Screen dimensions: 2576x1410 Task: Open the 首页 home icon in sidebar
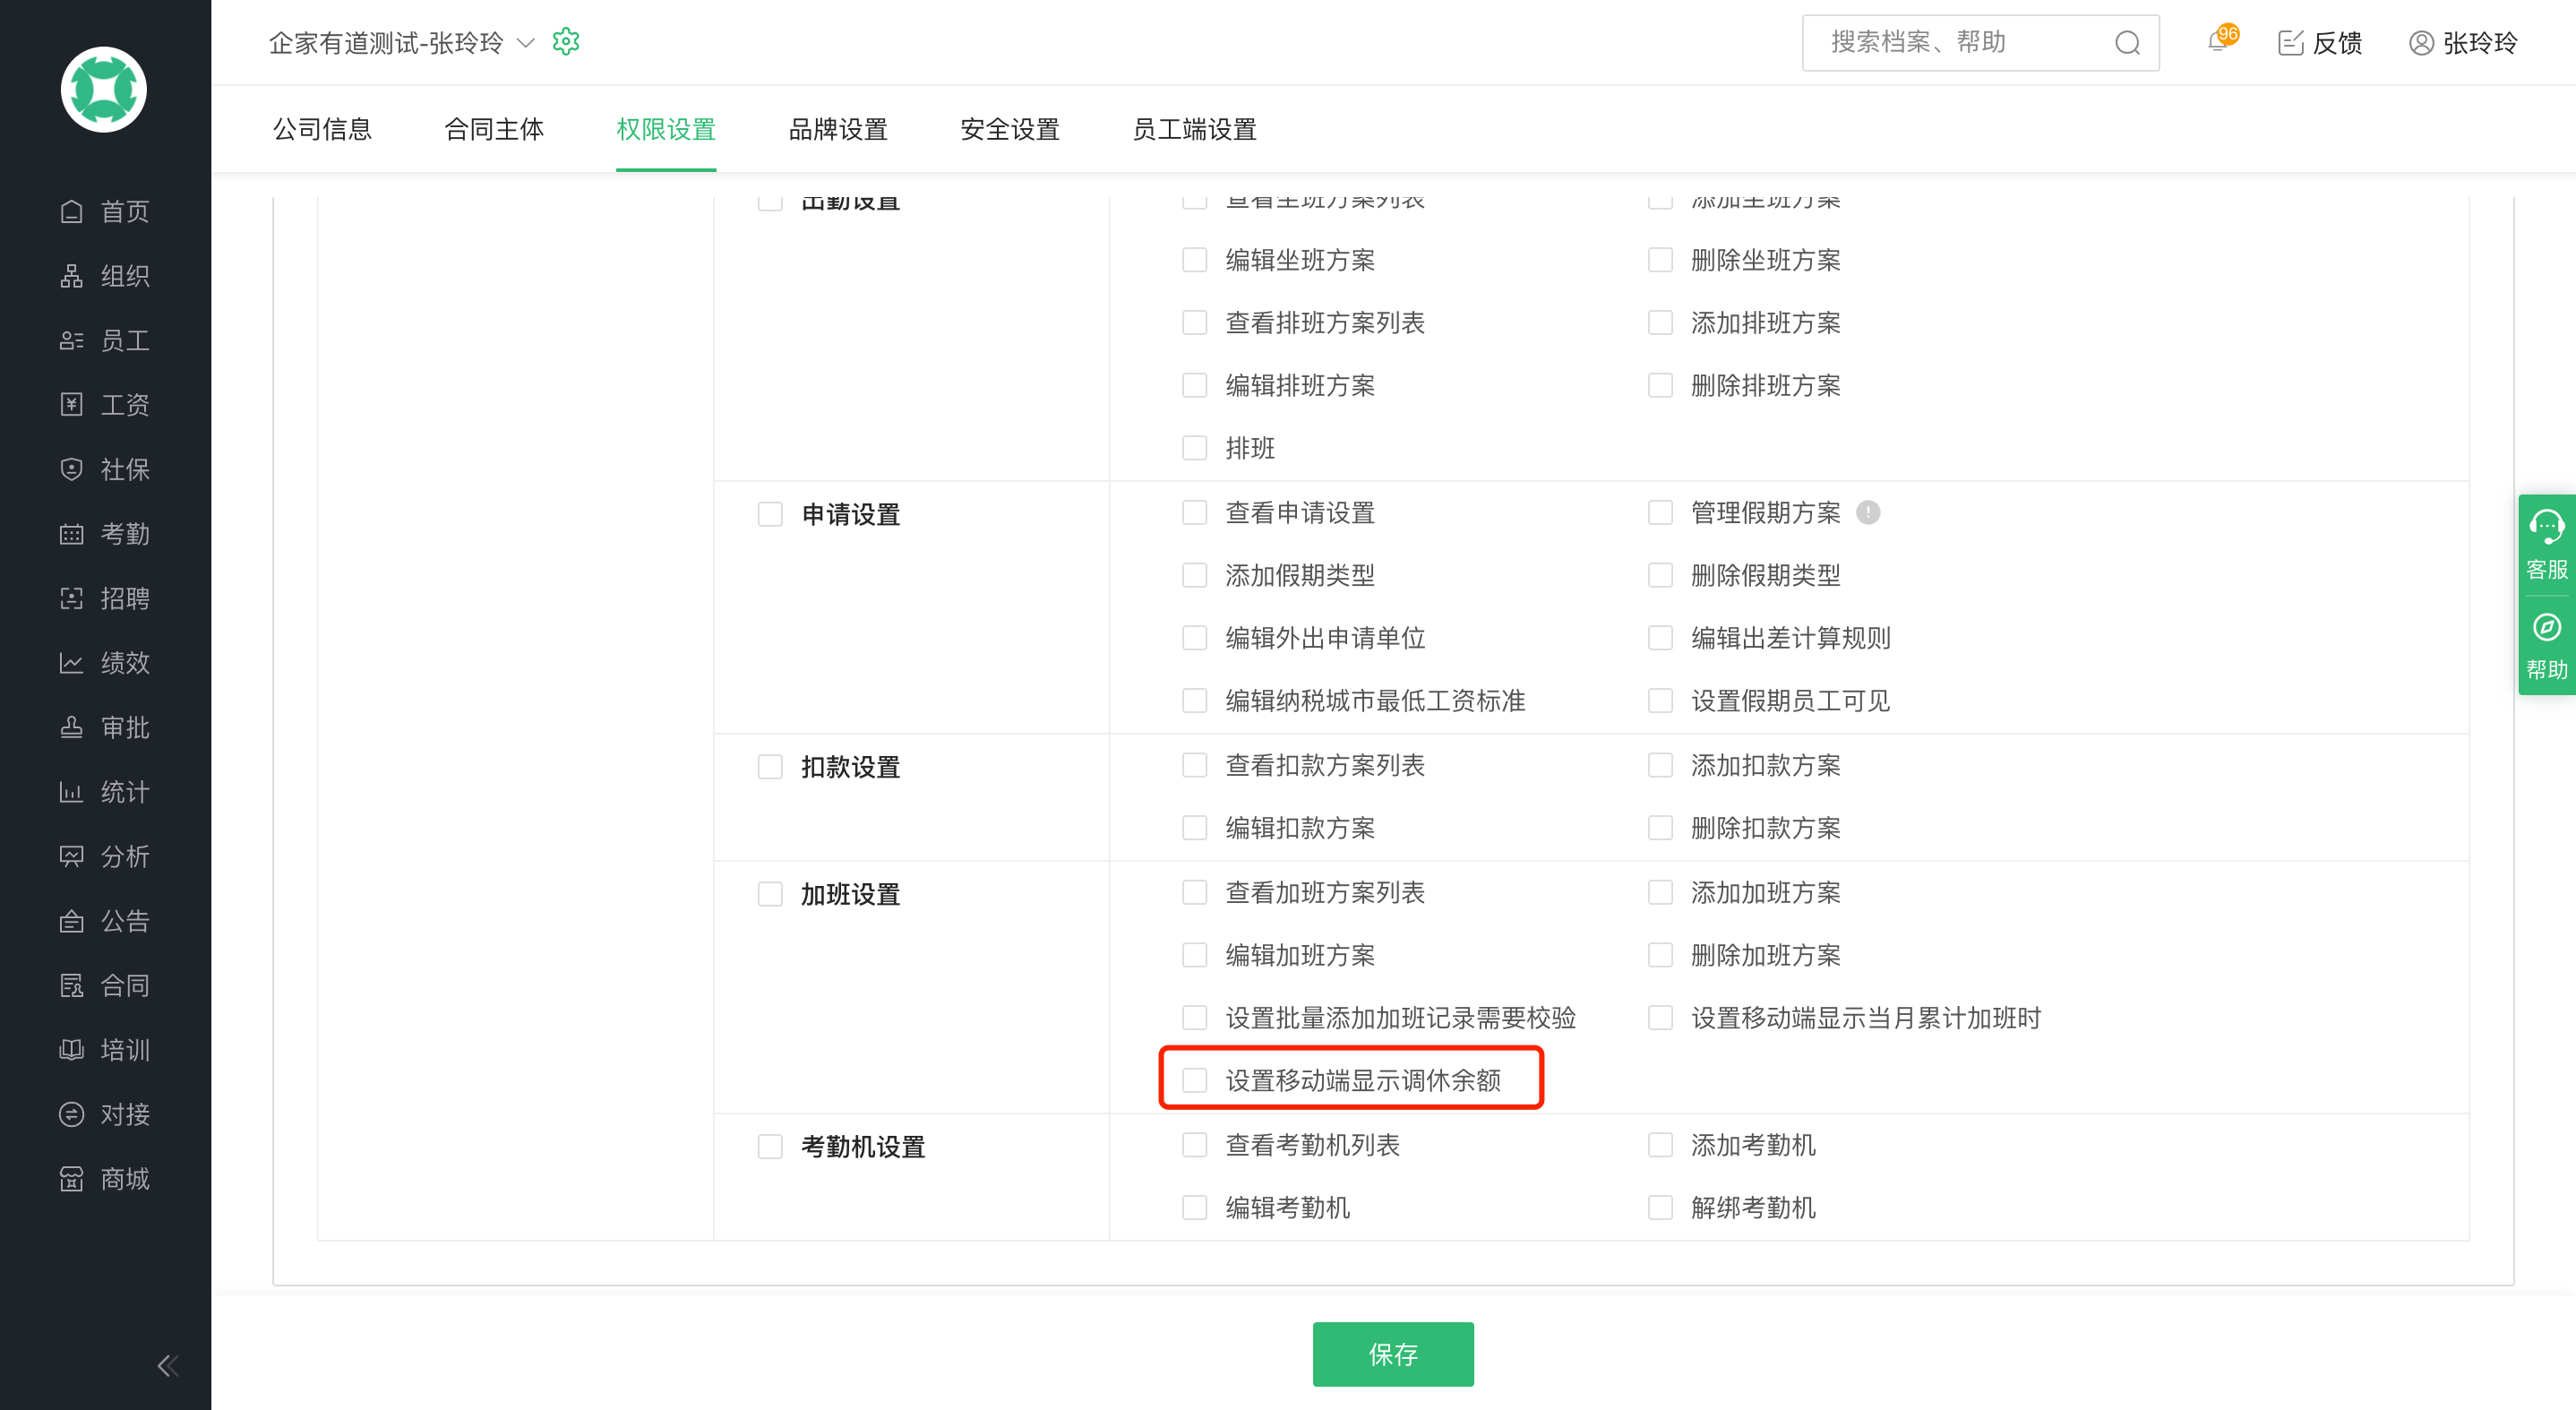point(71,211)
